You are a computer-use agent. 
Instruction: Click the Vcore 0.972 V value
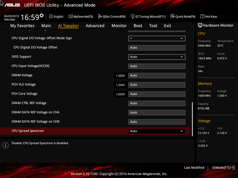pos(222,58)
